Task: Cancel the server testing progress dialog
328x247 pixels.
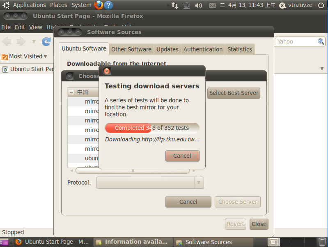Action: coord(182,156)
